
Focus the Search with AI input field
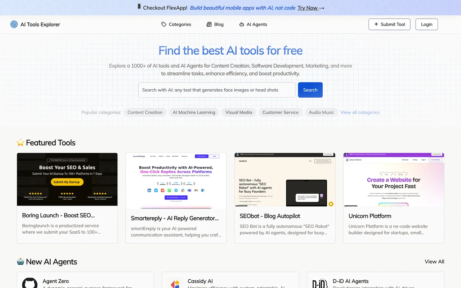coord(217,90)
